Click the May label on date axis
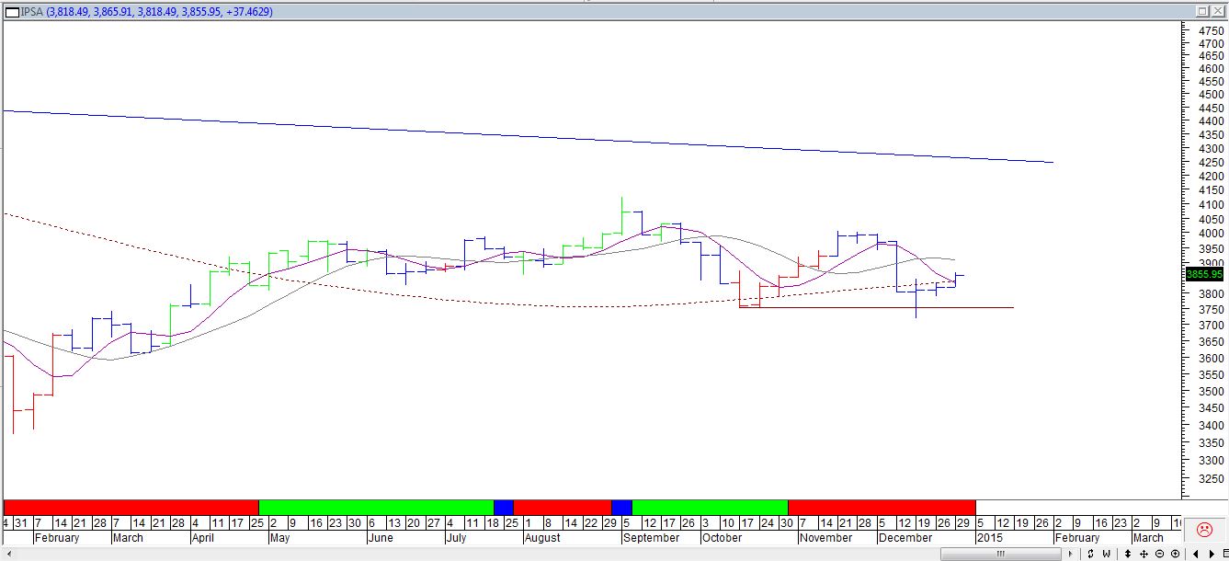The height and width of the screenshot is (561, 1229). (x=280, y=538)
